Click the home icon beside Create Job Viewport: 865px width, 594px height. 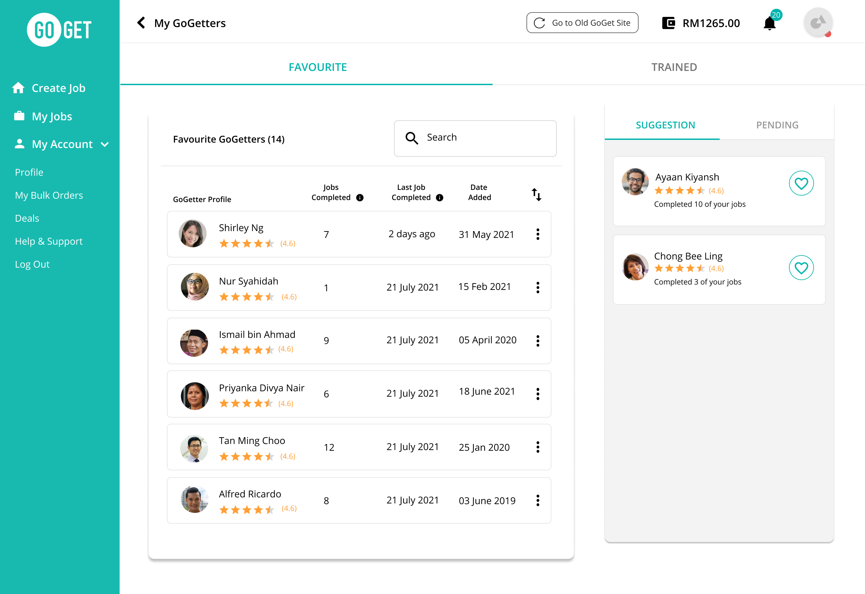[18, 88]
